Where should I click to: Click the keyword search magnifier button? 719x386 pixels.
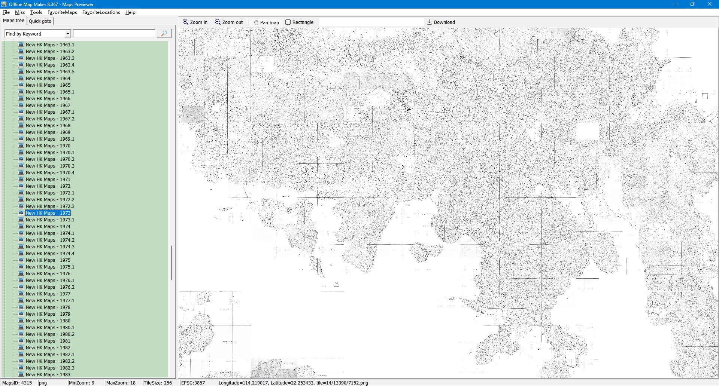164,34
